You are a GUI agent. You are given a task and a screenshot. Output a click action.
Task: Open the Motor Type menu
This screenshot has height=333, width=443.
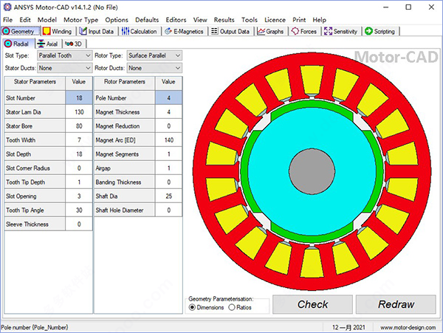coord(80,20)
